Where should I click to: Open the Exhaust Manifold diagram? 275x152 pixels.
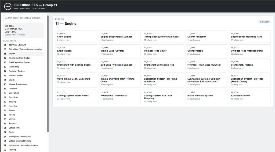click(x=250, y=97)
